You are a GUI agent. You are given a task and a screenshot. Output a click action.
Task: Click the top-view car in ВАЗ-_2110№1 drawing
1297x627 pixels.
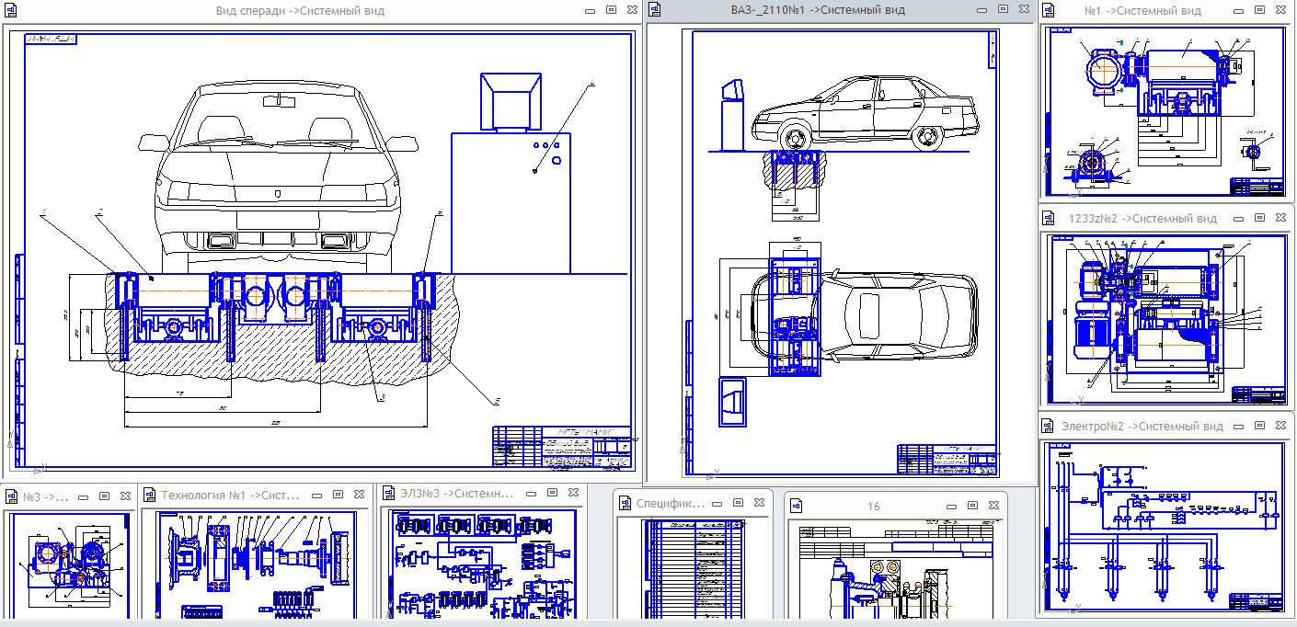coord(863,314)
